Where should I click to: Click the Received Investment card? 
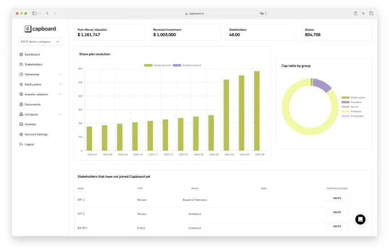tap(185, 33)
